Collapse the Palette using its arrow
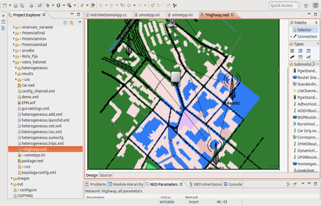321x206 pixels. (316, 23)
